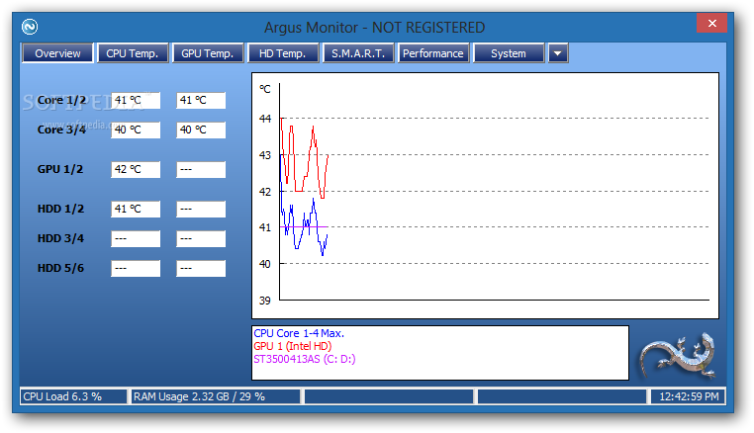
Task: Select the Core 4 temperature field
Action: click(x=201, y=130)
